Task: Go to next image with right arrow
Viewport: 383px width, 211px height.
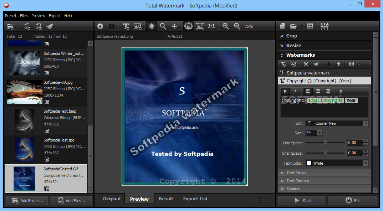Action: pyautogui.click(x=112, y=26)
